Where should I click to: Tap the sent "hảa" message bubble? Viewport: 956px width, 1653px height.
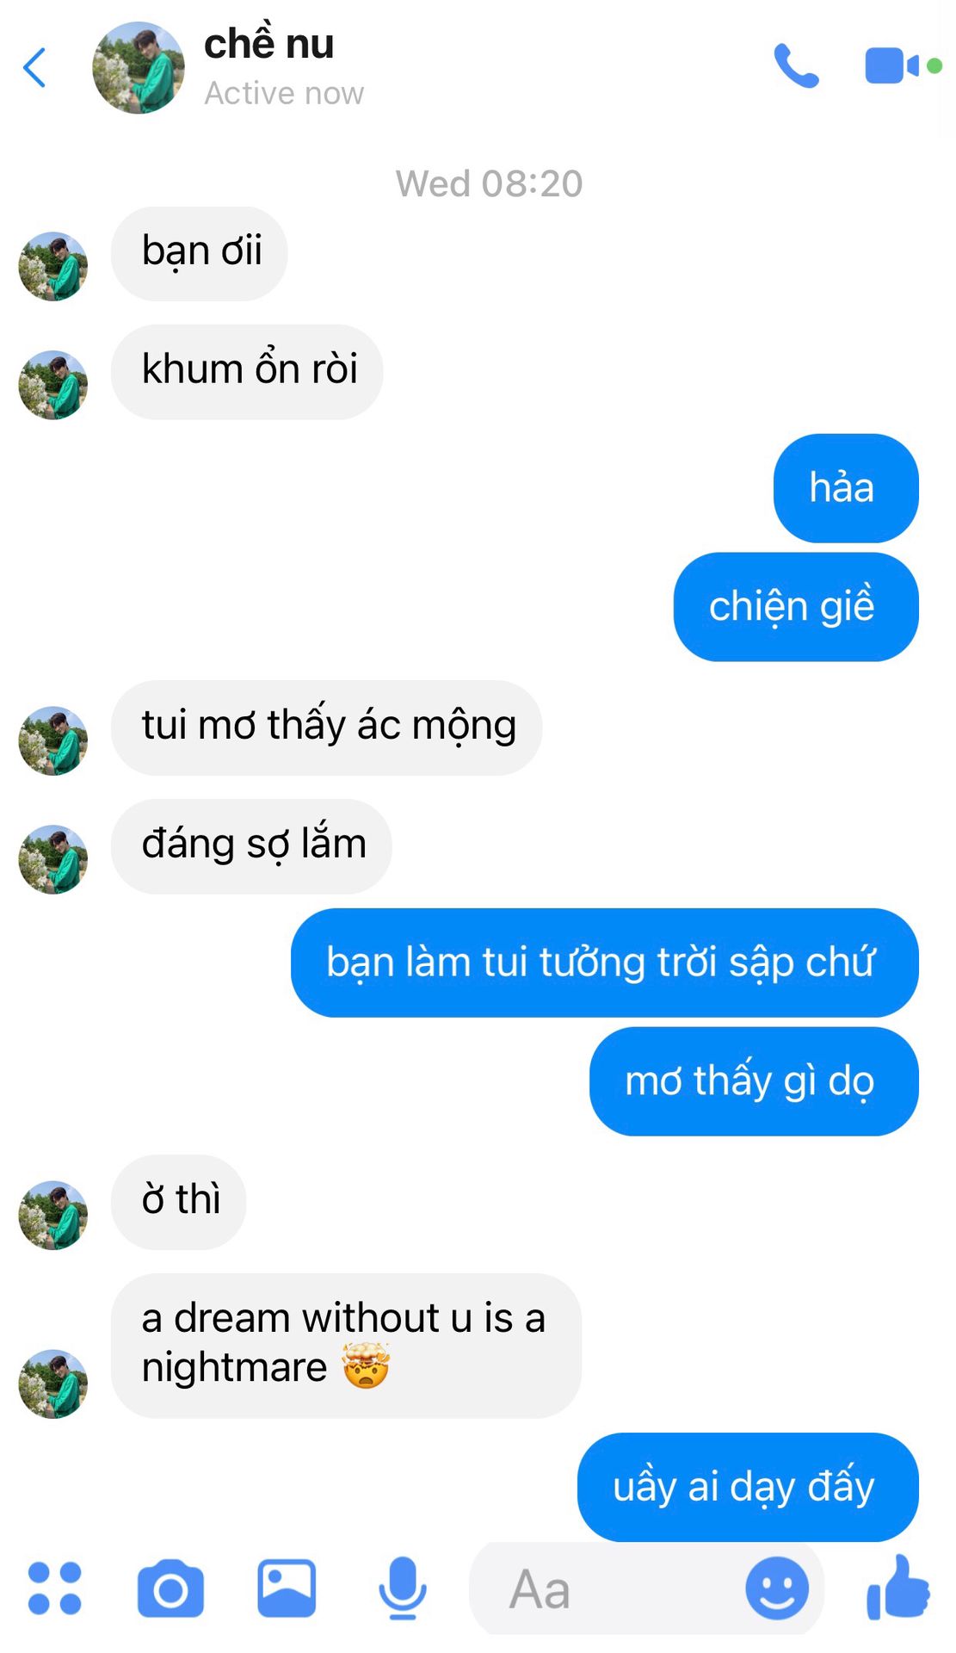[x=846, y=488]
